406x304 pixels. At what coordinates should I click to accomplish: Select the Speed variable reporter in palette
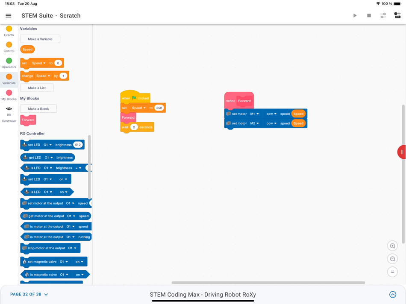click(27, 50)
